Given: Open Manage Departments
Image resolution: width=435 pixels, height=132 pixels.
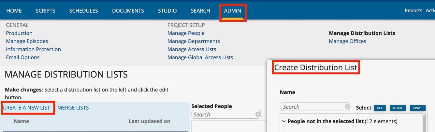Looking at the screenshot, I should coord(194,41).
